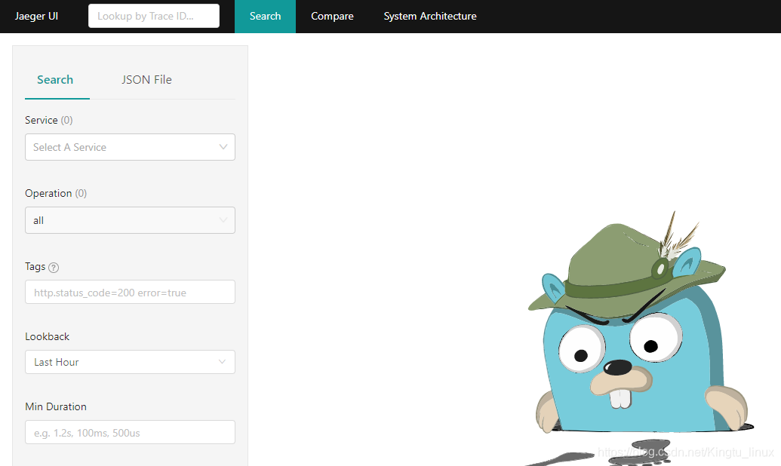The width and height of the screenshot is (781, 466).
Task: Click the Tags help question mark icon
Action: tap(54, 268)
